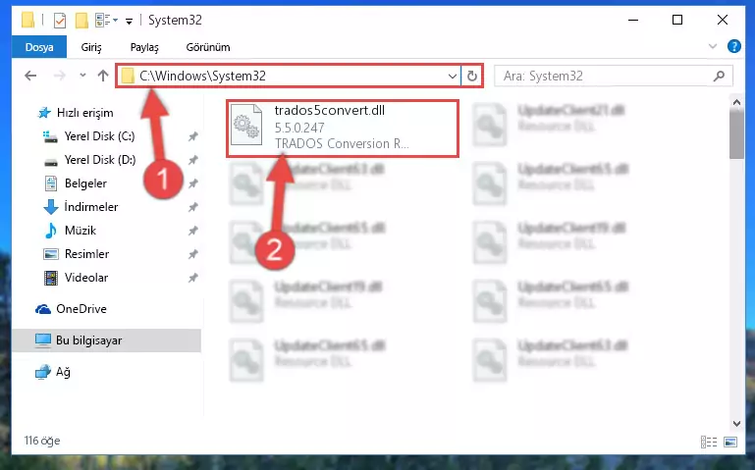The height and width of the screenshot is (470, 755).
Task: Click the vertical scrollbar thumb
Action: pyautogui.click(x=736, y=134)
